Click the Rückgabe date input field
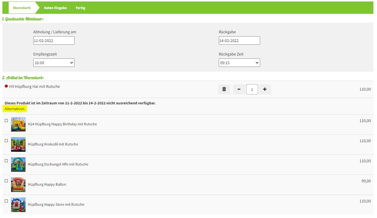The image size is (377, 218). coord(239,40)
